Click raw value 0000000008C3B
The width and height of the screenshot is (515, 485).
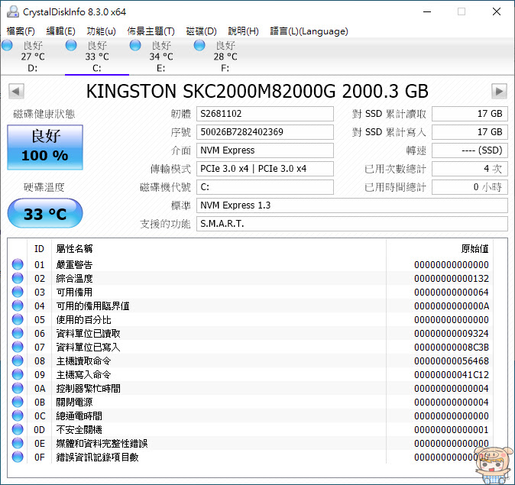coord(452,348)
